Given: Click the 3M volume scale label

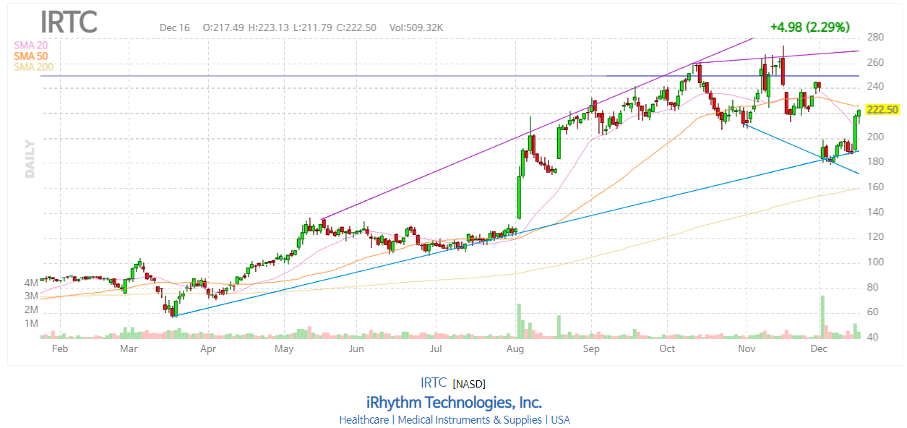Looking at the screenshot, I should click(x=31, y=296).
